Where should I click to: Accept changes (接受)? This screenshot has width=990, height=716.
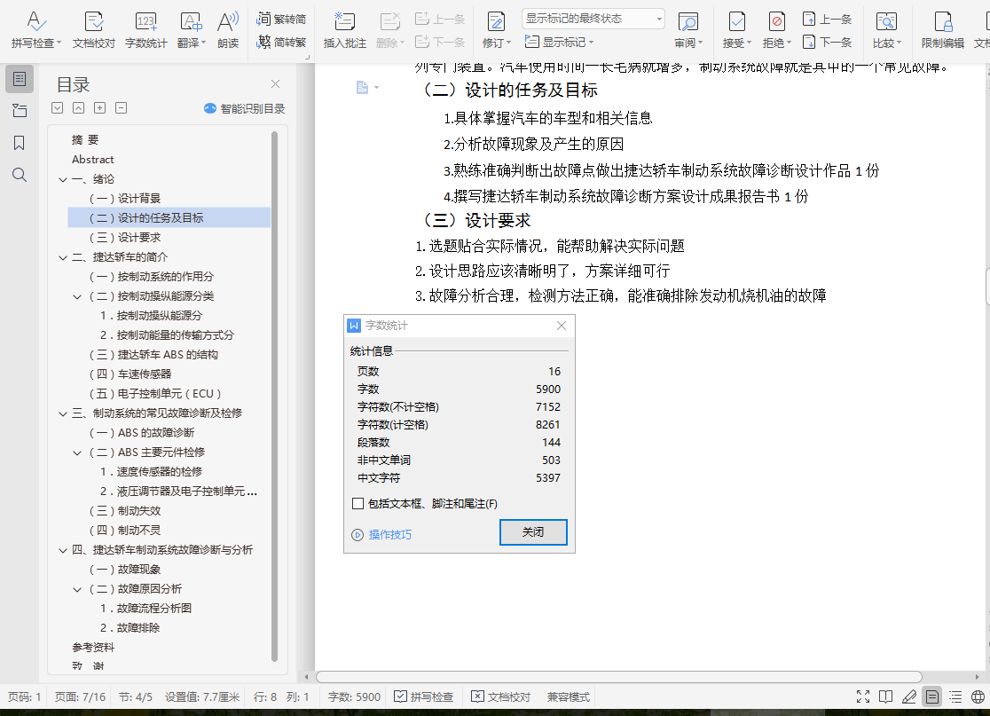point(737,29)
